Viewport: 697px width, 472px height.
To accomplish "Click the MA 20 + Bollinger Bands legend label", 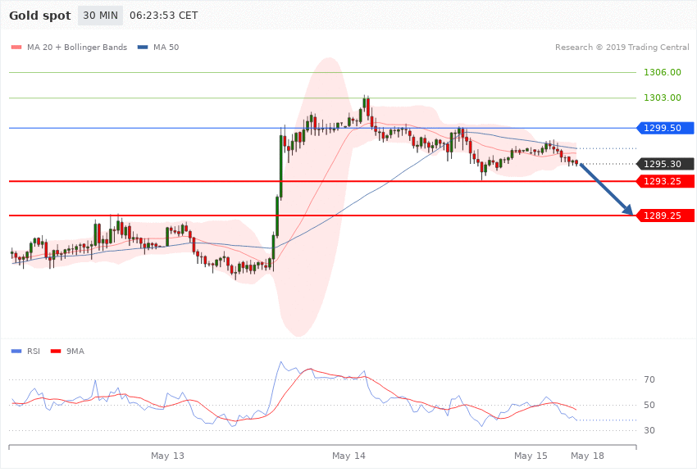I will 77,47.
